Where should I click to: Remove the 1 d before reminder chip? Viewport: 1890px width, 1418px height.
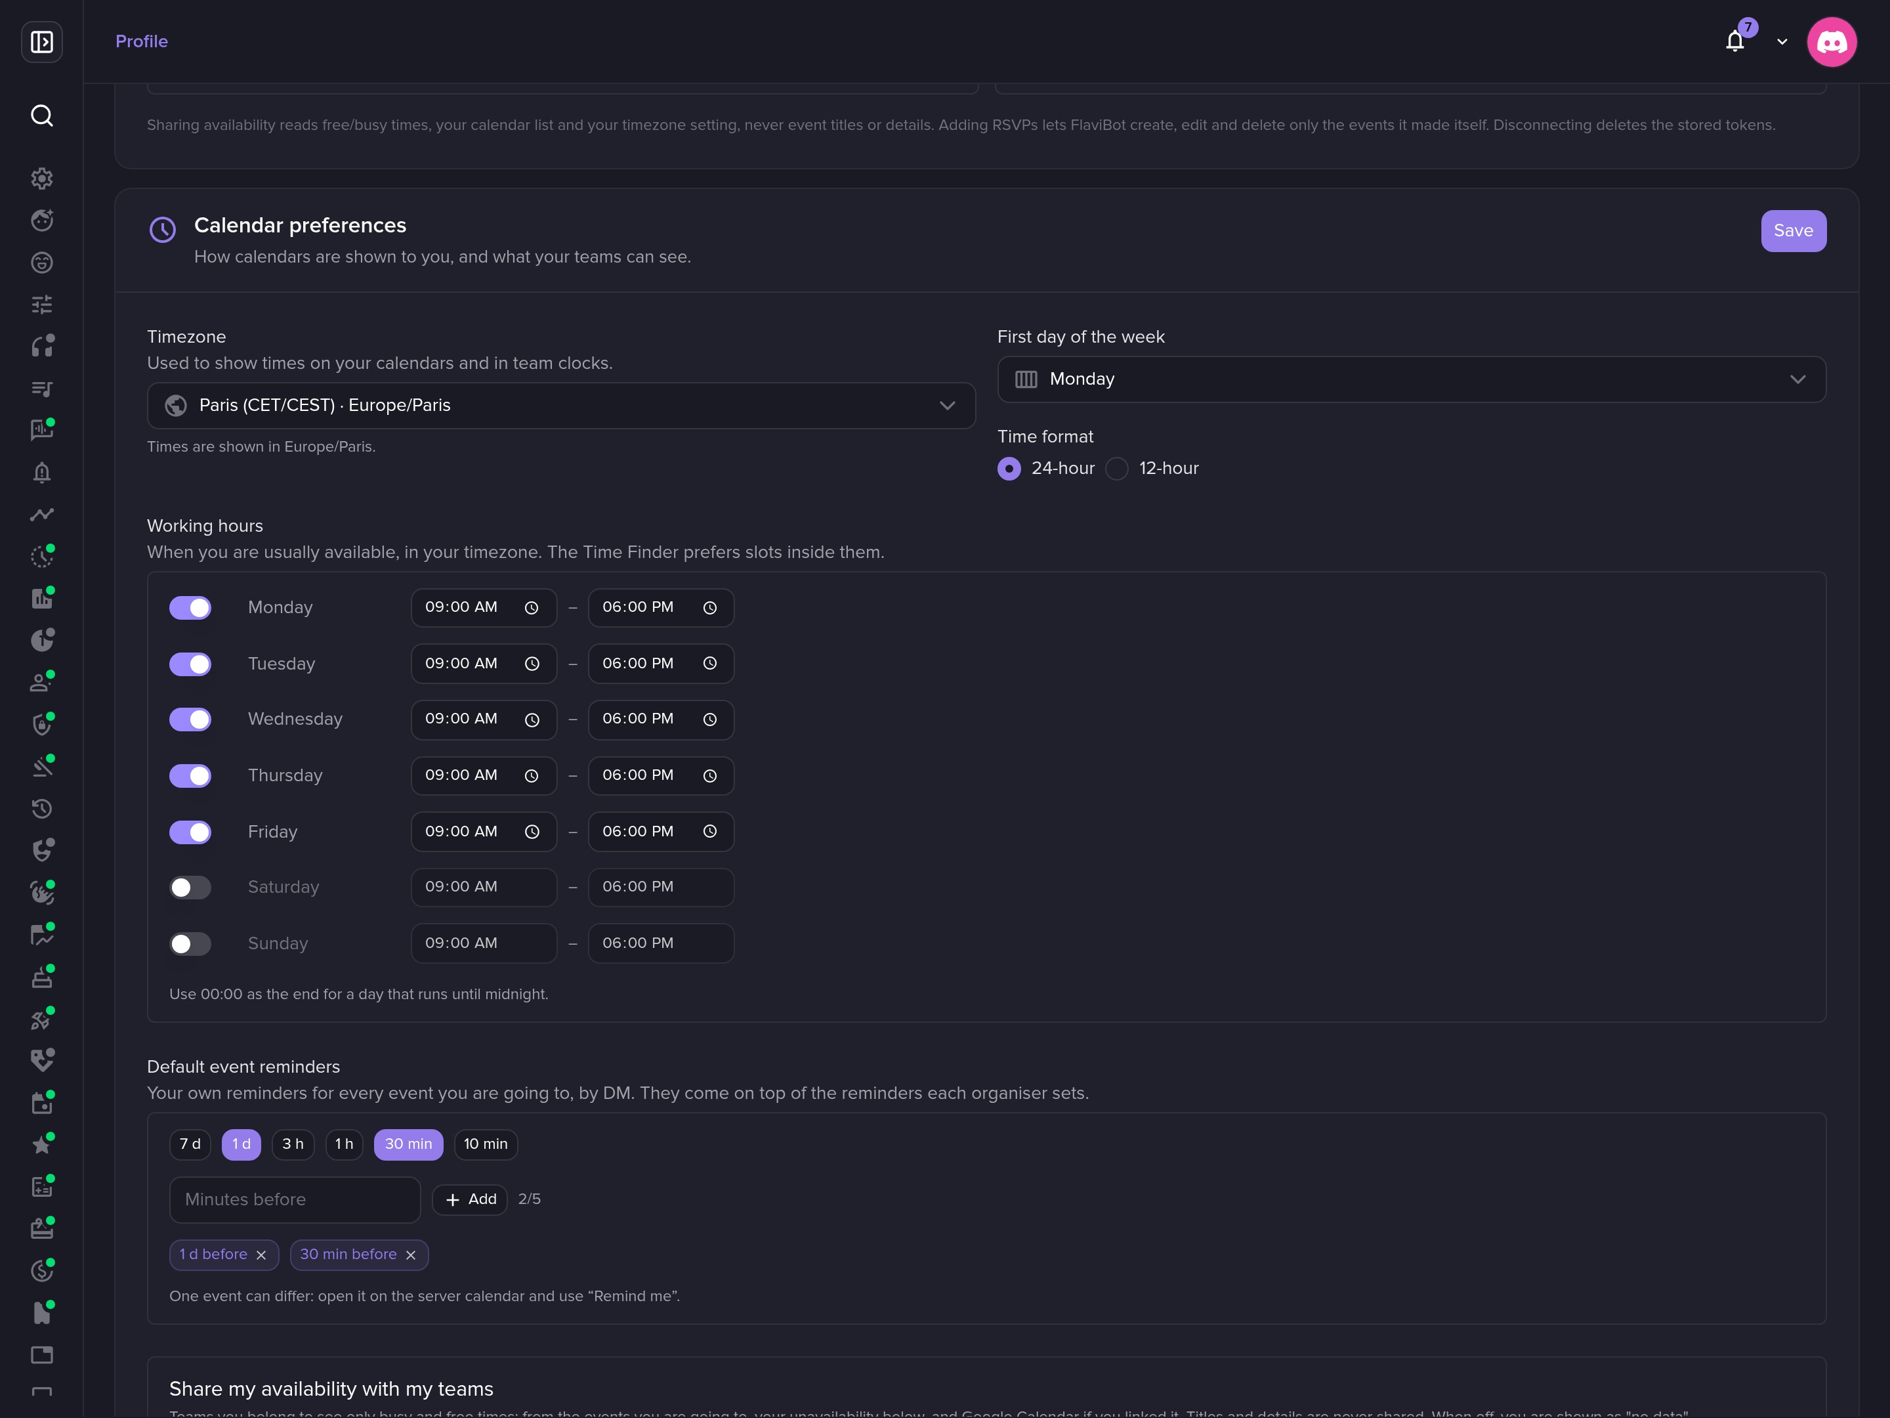(x=261, y=1255)
